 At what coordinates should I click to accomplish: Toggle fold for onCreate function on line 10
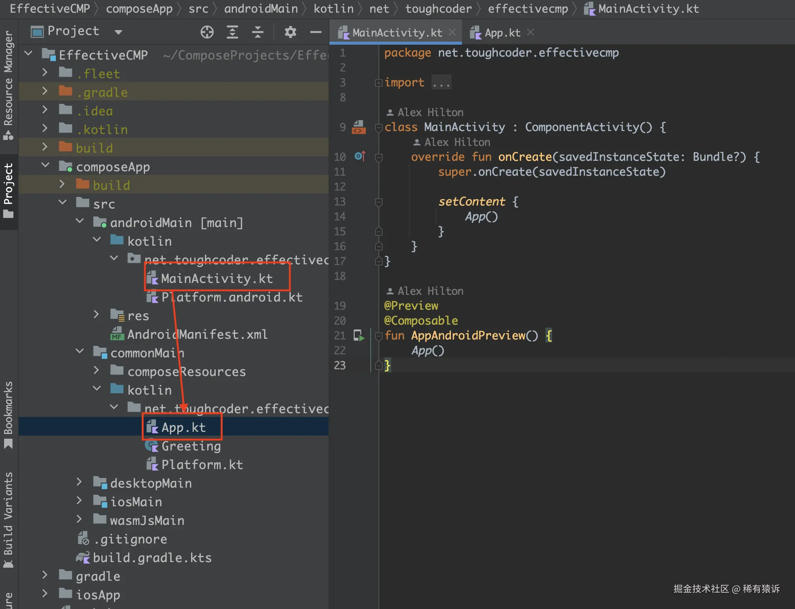click(379, 157)
